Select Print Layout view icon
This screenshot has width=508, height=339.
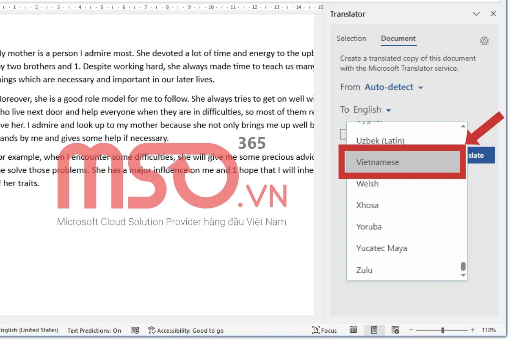(x=374, y=331)
